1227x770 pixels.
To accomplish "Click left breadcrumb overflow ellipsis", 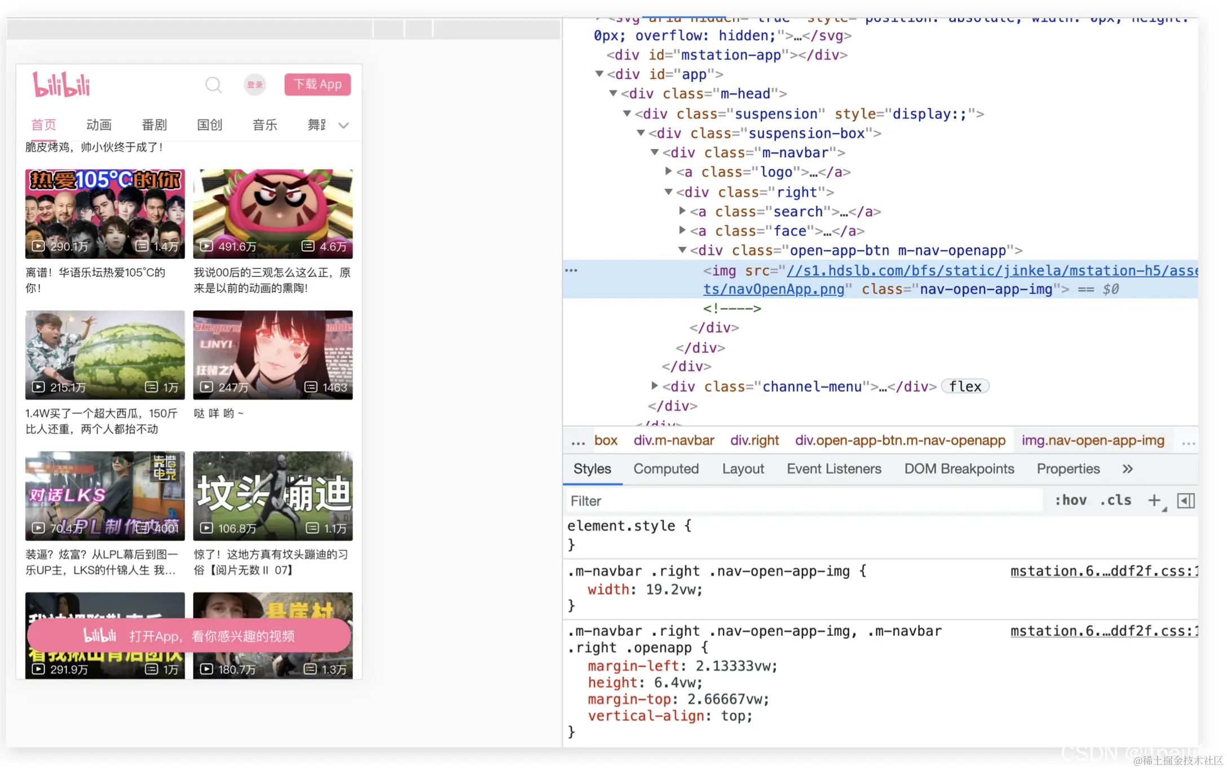I will pyautogui.click(x=578, y=441).
